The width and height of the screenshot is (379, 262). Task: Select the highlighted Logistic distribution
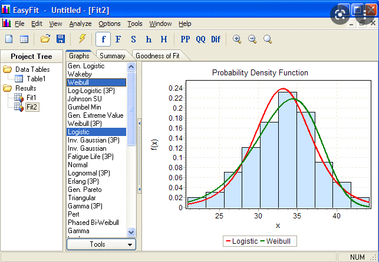tap(96, 132)
